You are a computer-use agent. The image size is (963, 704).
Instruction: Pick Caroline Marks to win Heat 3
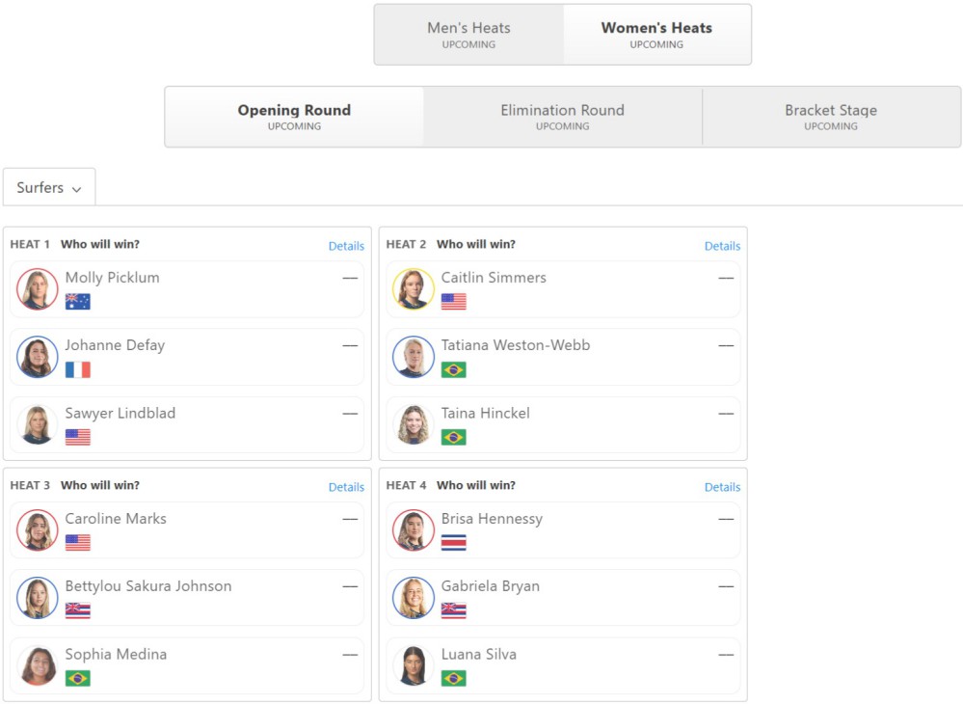(187, 530)
